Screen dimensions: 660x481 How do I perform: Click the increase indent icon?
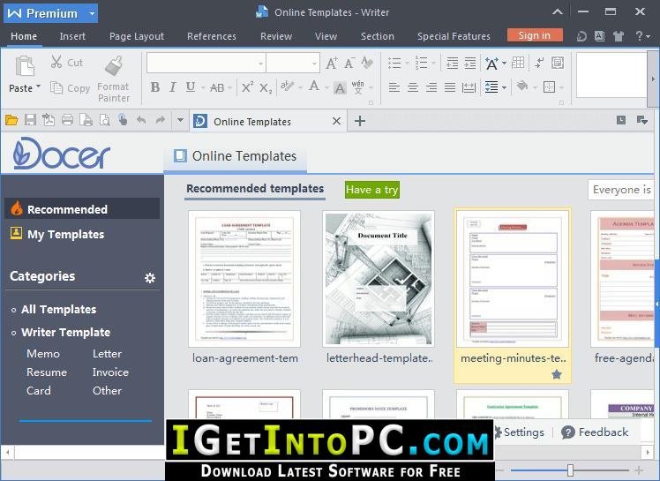[469, 64]
